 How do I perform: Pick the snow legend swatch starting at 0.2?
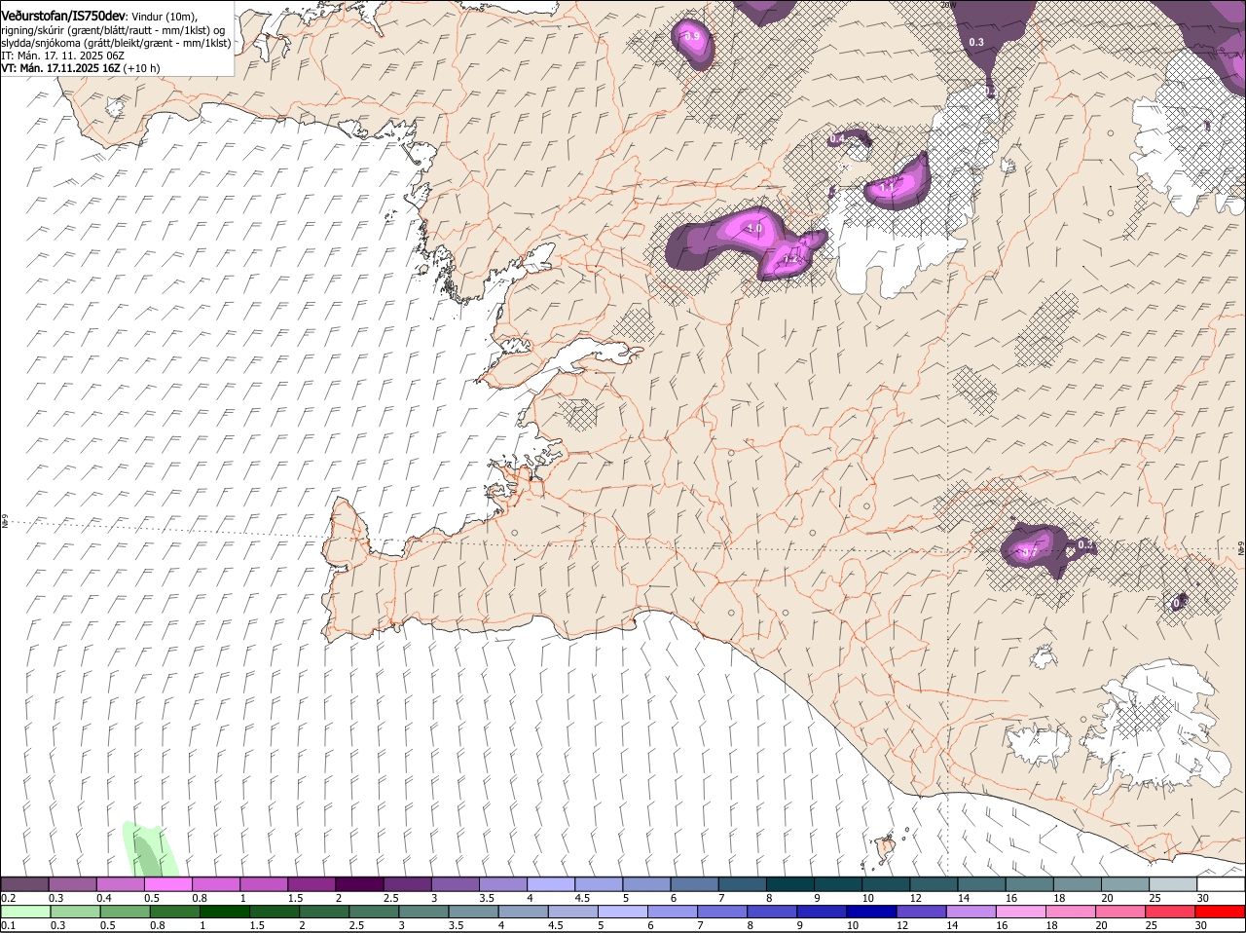tap(25, 884)
